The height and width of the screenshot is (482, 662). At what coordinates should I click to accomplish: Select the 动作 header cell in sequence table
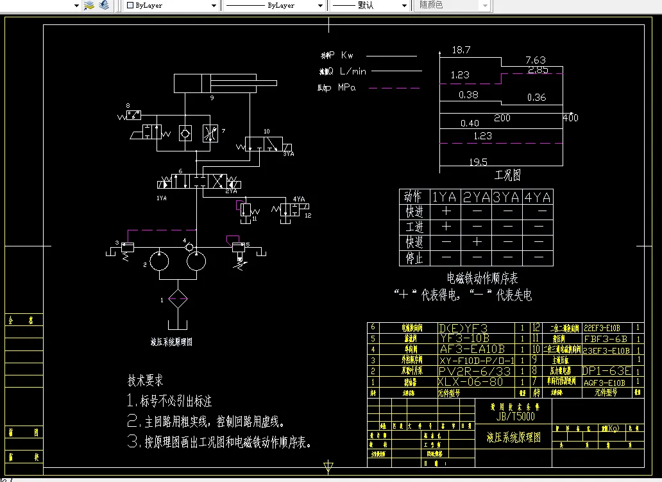click(x=414, y=197)
